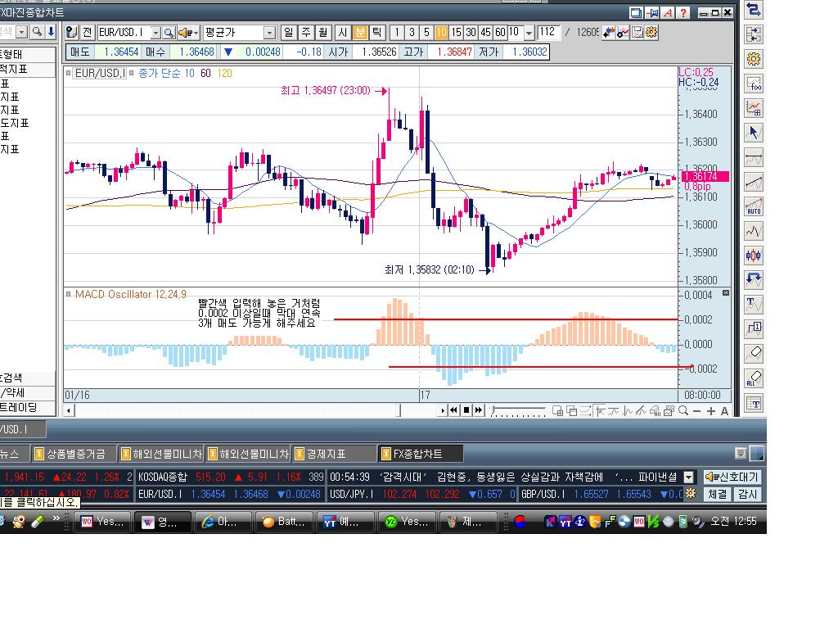The image size is (838, 629).
Task: Stop chart playback with the stop button
Action: 466,410
